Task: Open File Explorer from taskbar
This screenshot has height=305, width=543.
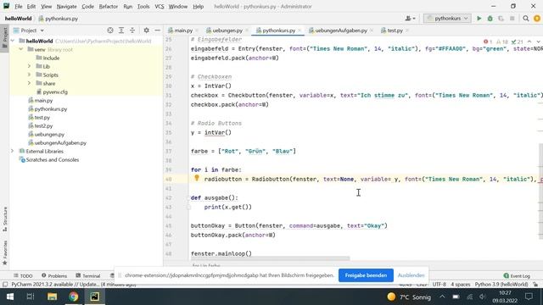Action: pos(52,297)
